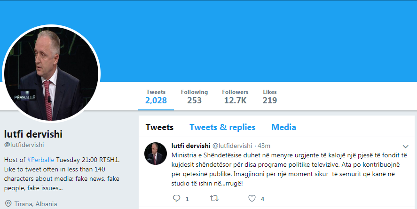Click the reply icon under the tweet
417x209 pixels.
click(177, 199)
